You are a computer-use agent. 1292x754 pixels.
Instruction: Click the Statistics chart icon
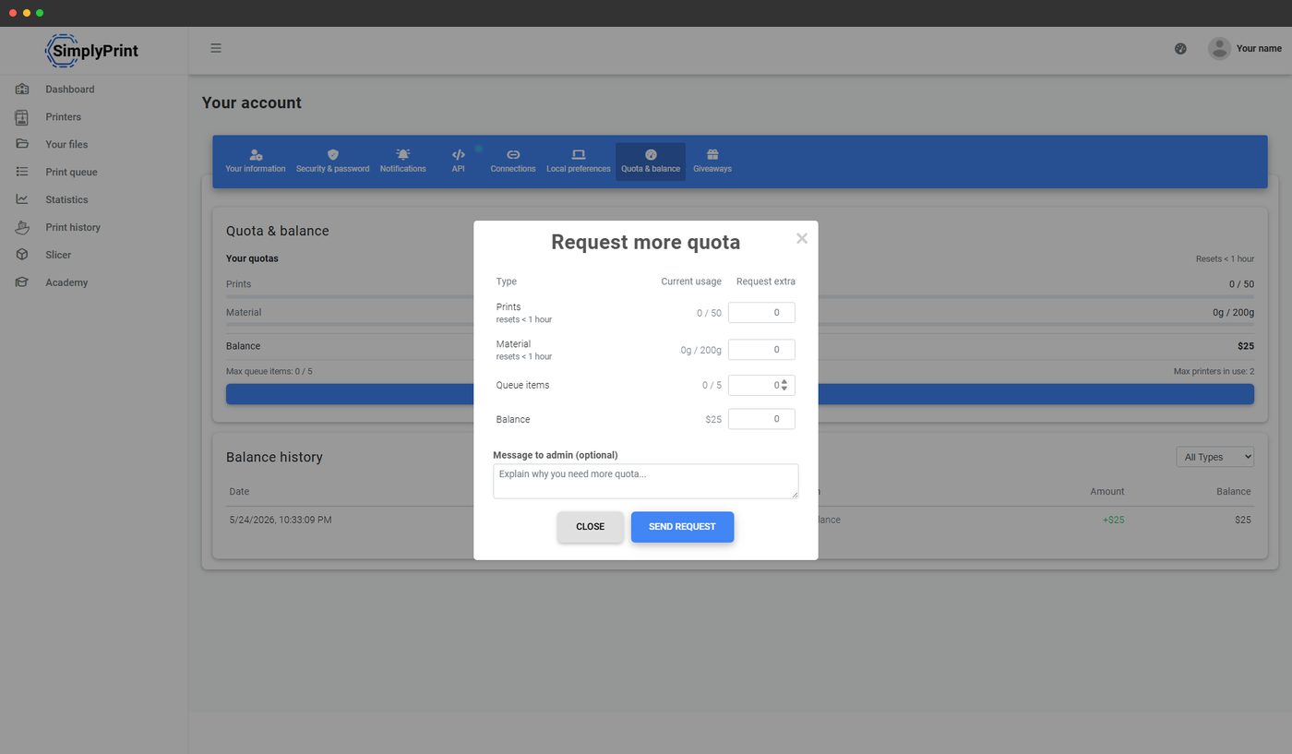pyautogui.click(x=22, y=199)
